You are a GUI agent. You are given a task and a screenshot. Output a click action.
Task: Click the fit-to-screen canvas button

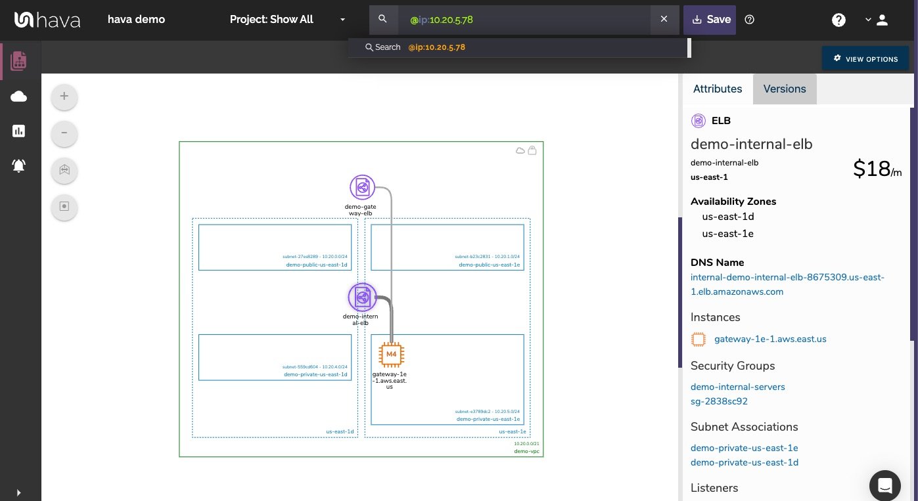point(64,207)
